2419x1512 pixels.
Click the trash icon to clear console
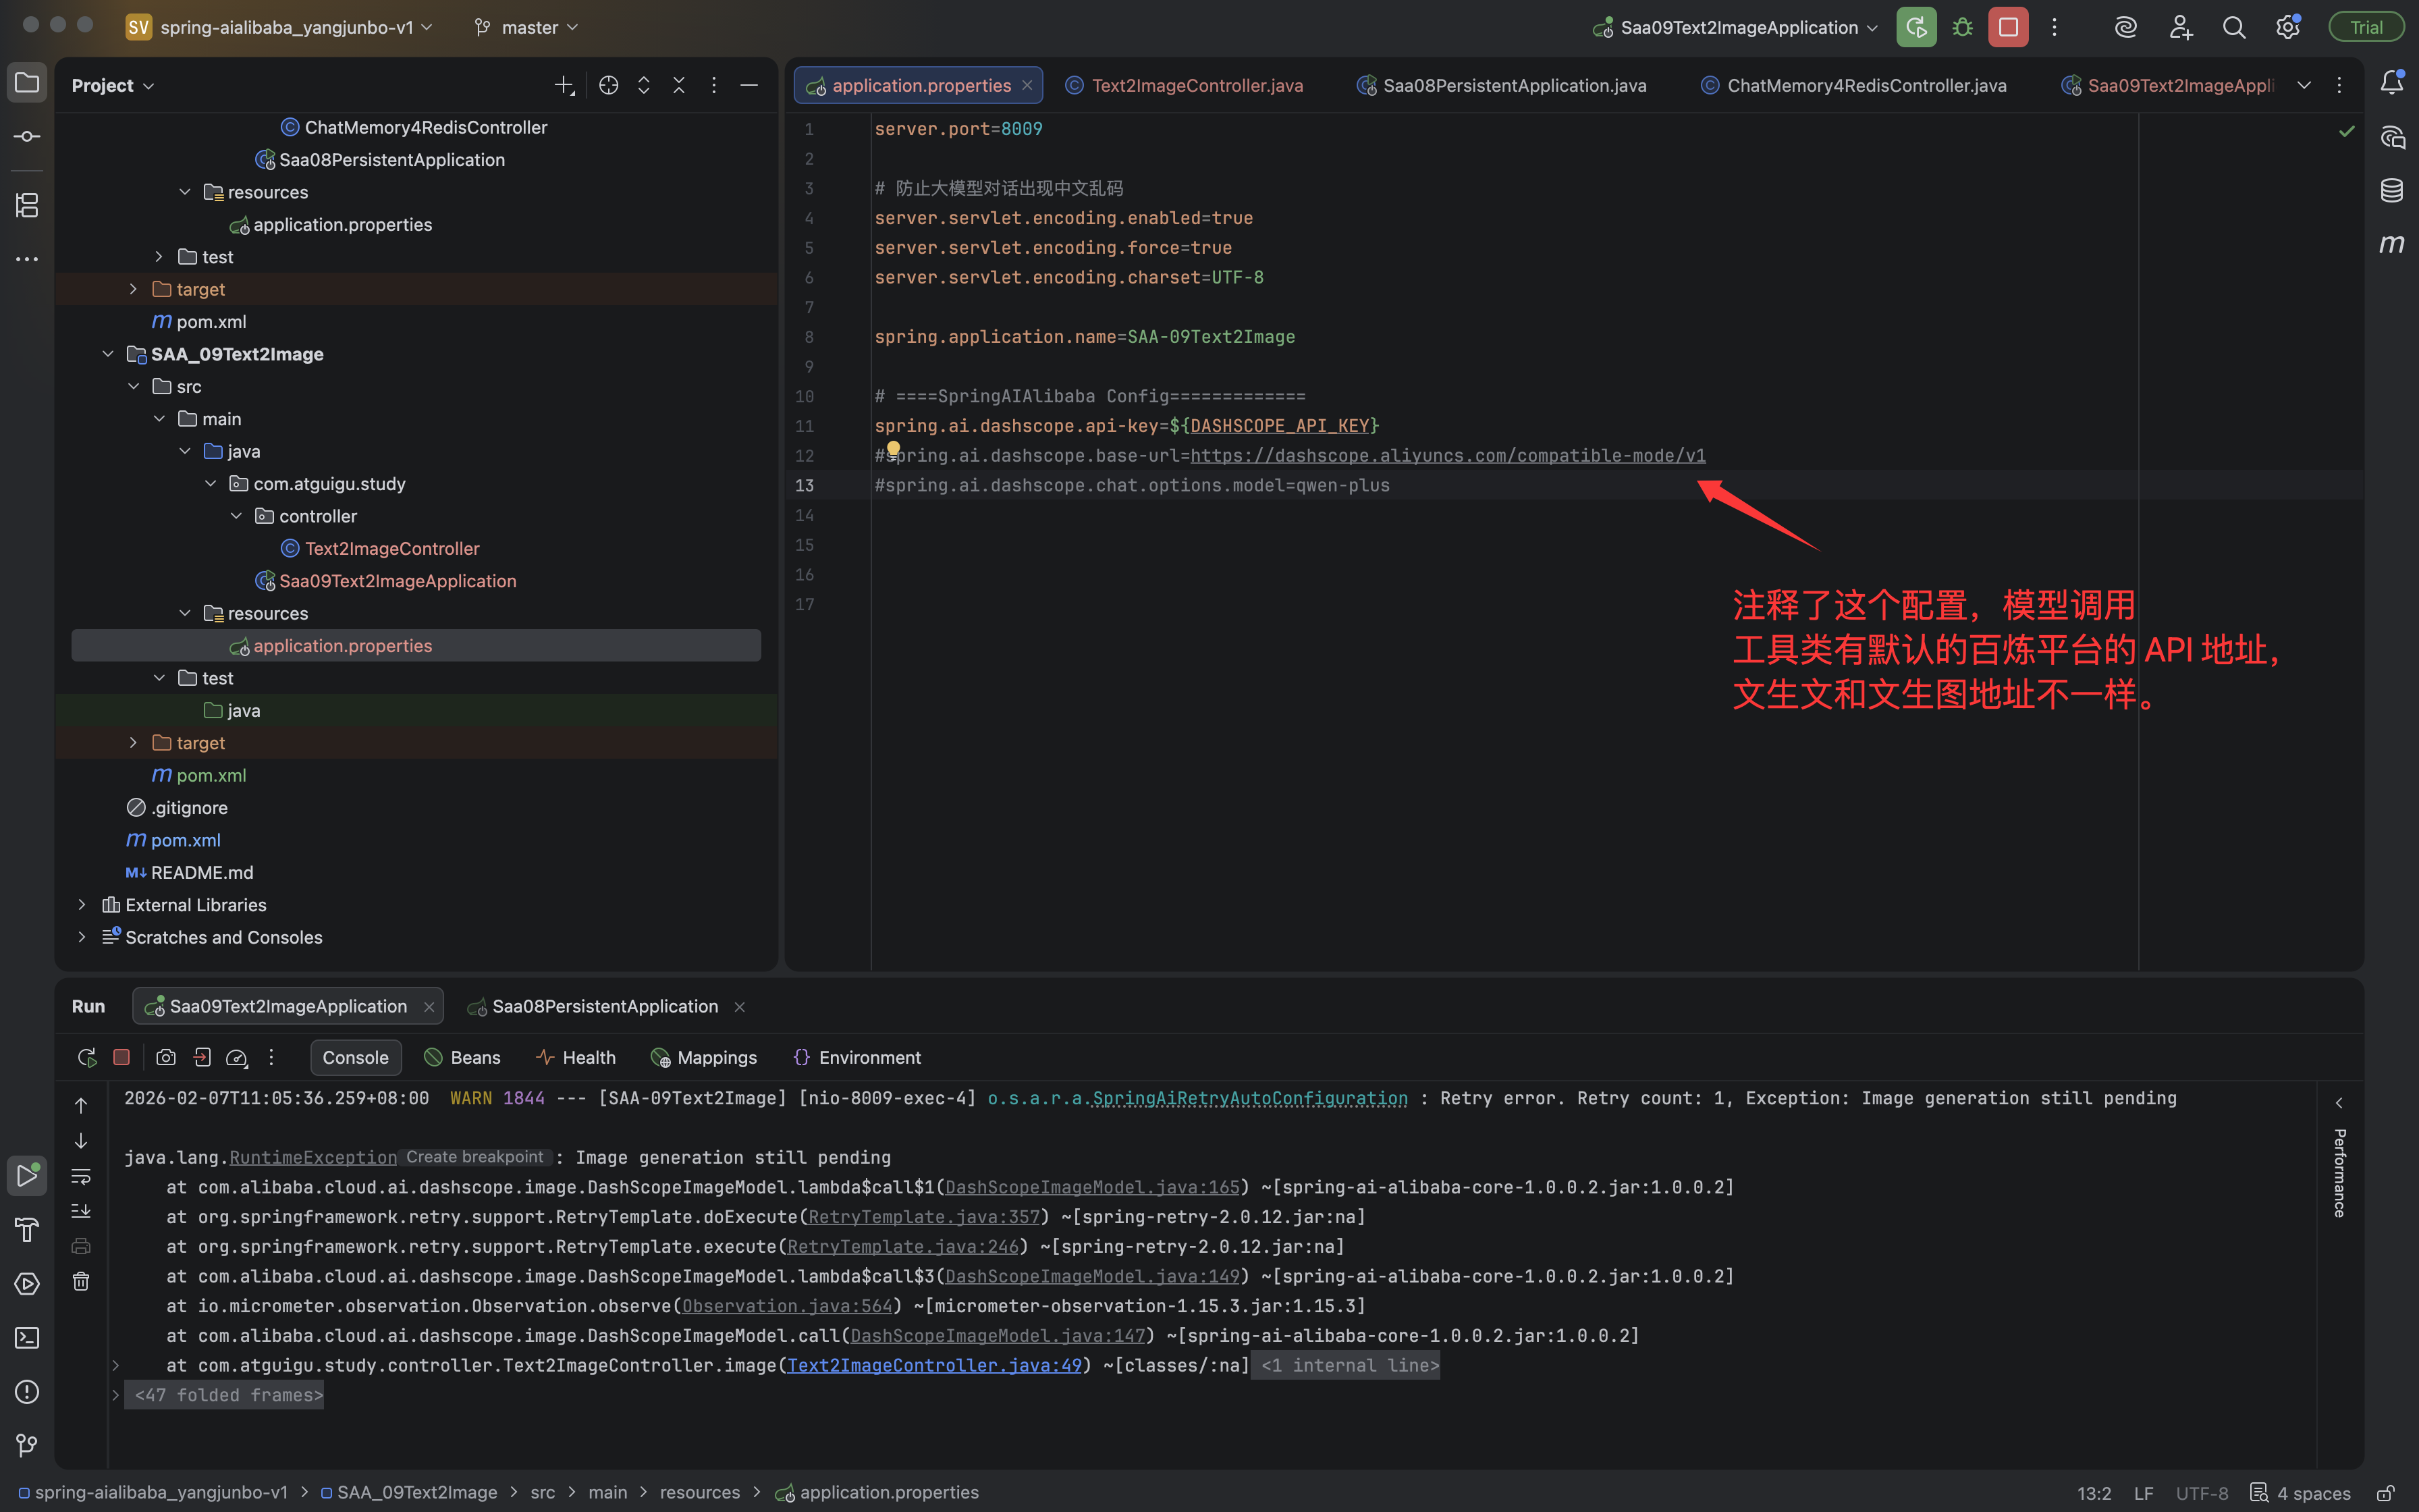[x=81, y=1281]
